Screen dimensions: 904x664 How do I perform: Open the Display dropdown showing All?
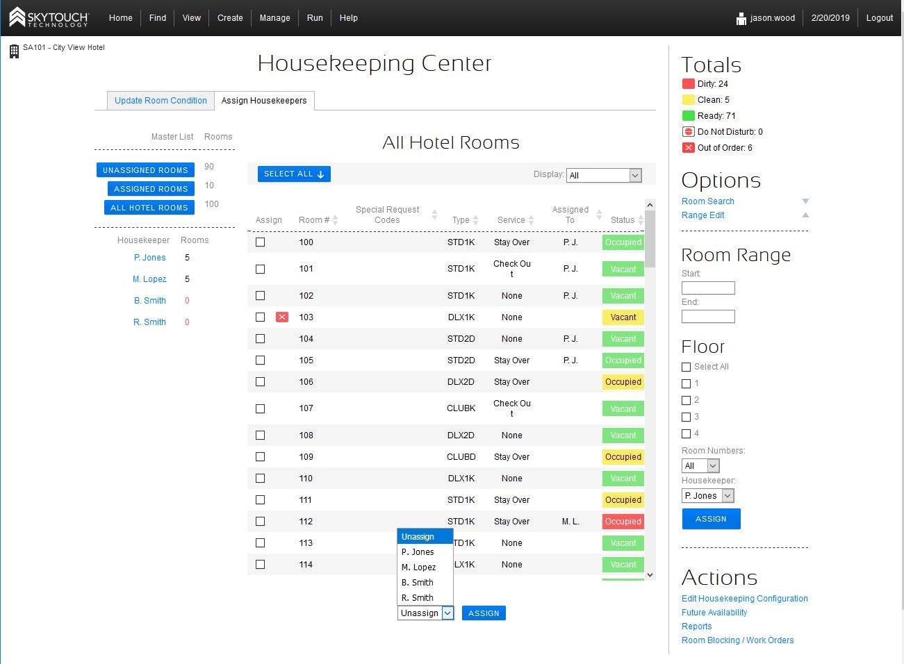[604, 175]
